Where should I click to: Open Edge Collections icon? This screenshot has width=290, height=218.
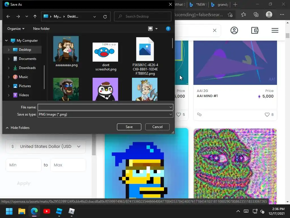[256, 14]
